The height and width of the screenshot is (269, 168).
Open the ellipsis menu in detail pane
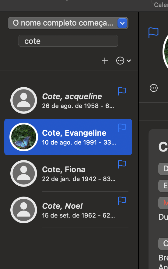coord(154,88)
